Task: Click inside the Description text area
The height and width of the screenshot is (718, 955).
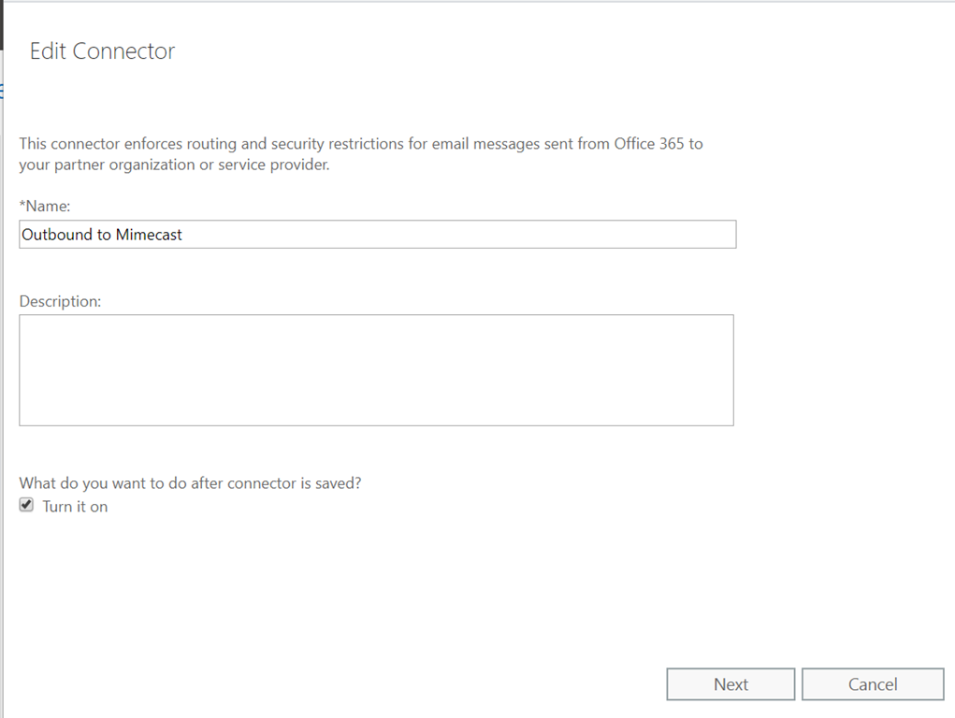Action: [376, 370]
